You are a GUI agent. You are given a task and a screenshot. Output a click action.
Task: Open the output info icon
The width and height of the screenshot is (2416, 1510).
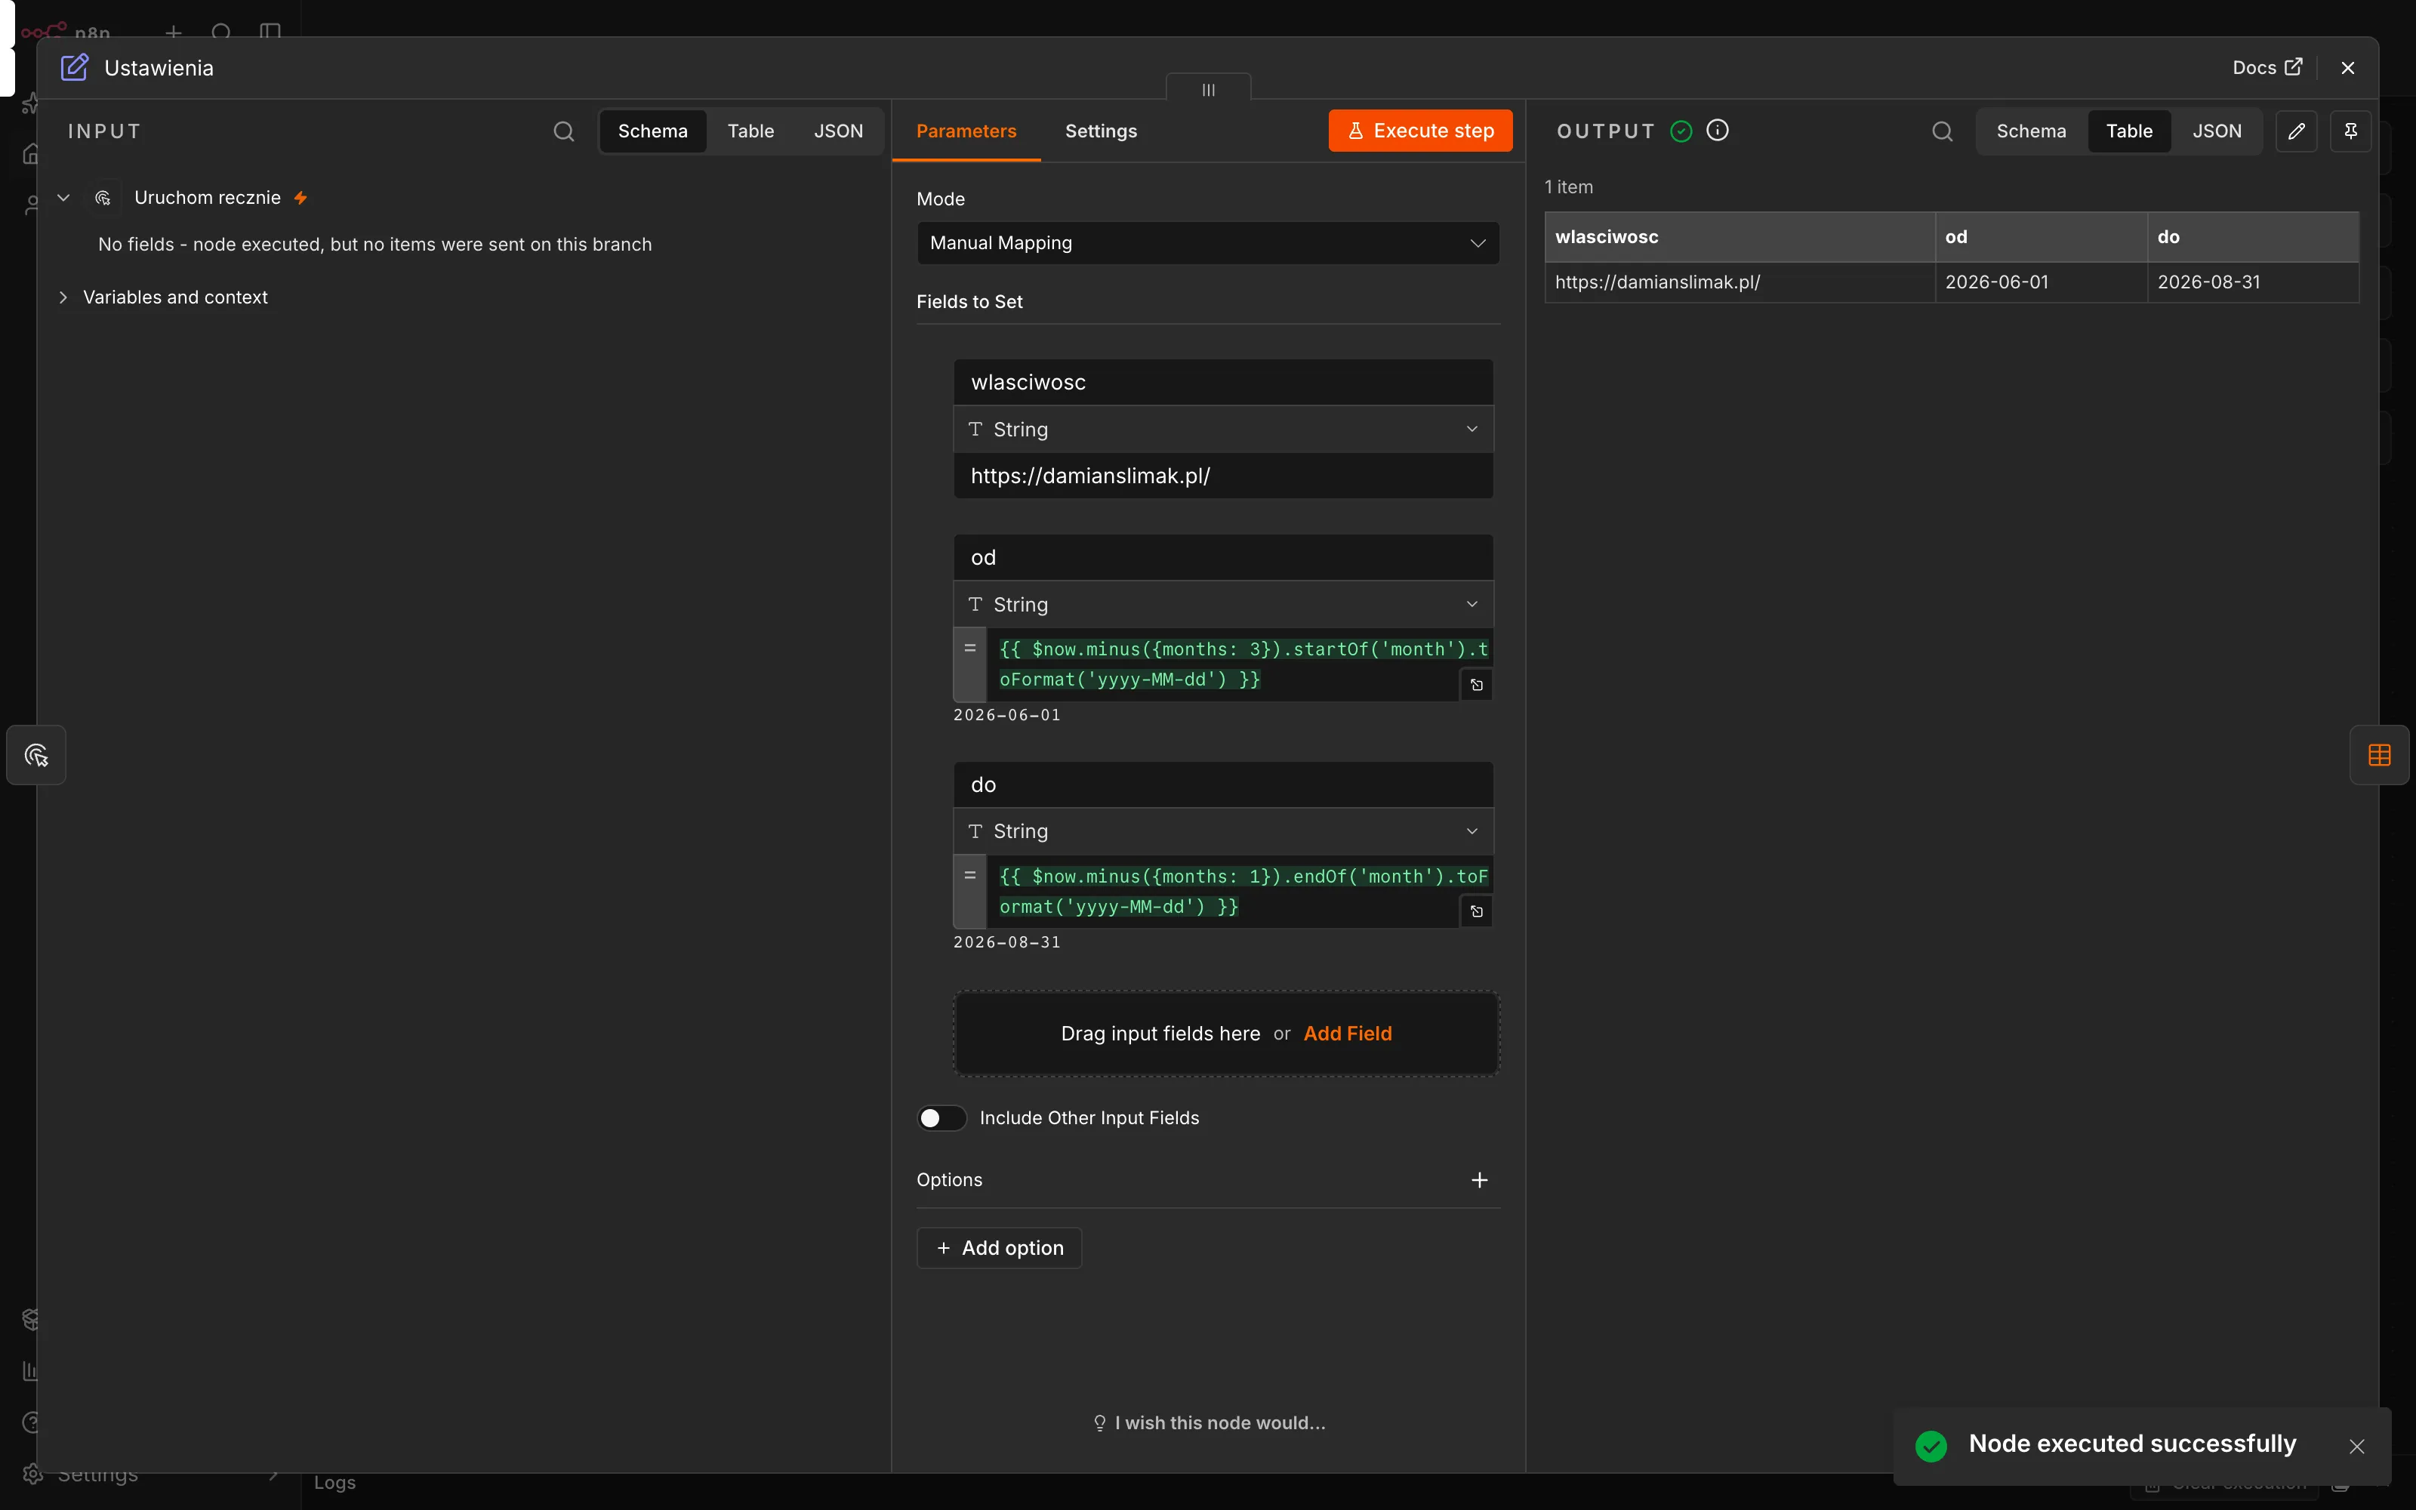[x=1717, y=130]
